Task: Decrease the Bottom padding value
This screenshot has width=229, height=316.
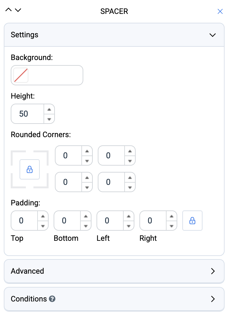Action: pos(86,226)
